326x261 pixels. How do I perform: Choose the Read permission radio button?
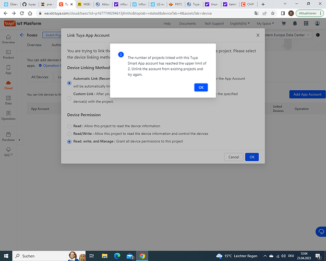click(x=69, y=126)
